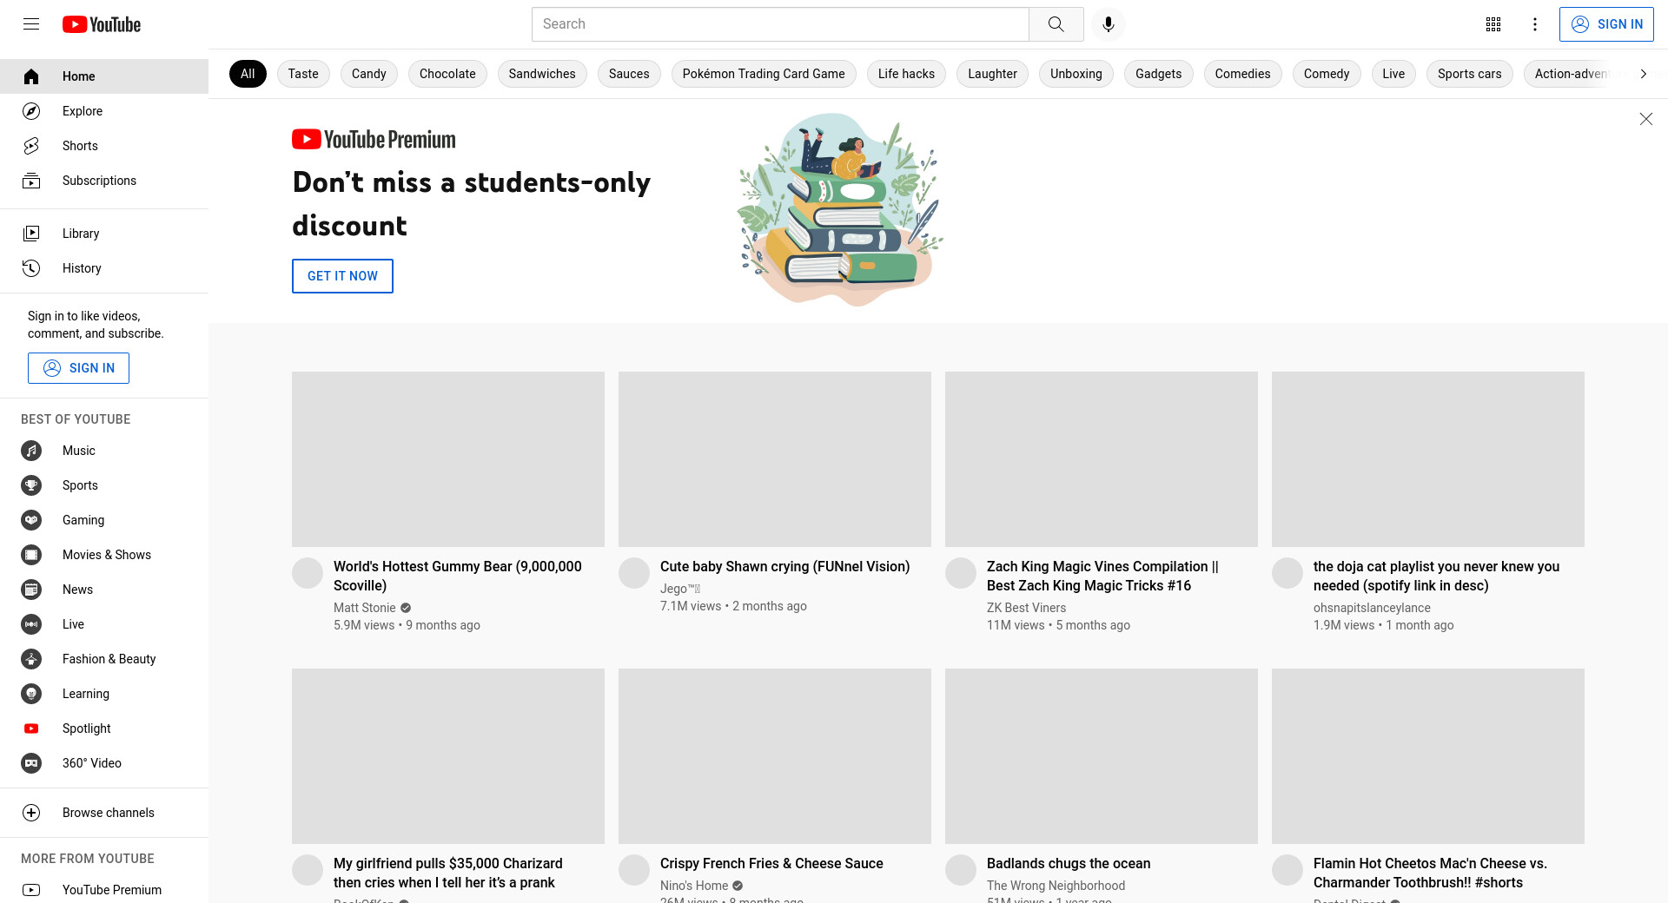
Task: Start voice search with microphone icon
Action: click(1108, 24)
